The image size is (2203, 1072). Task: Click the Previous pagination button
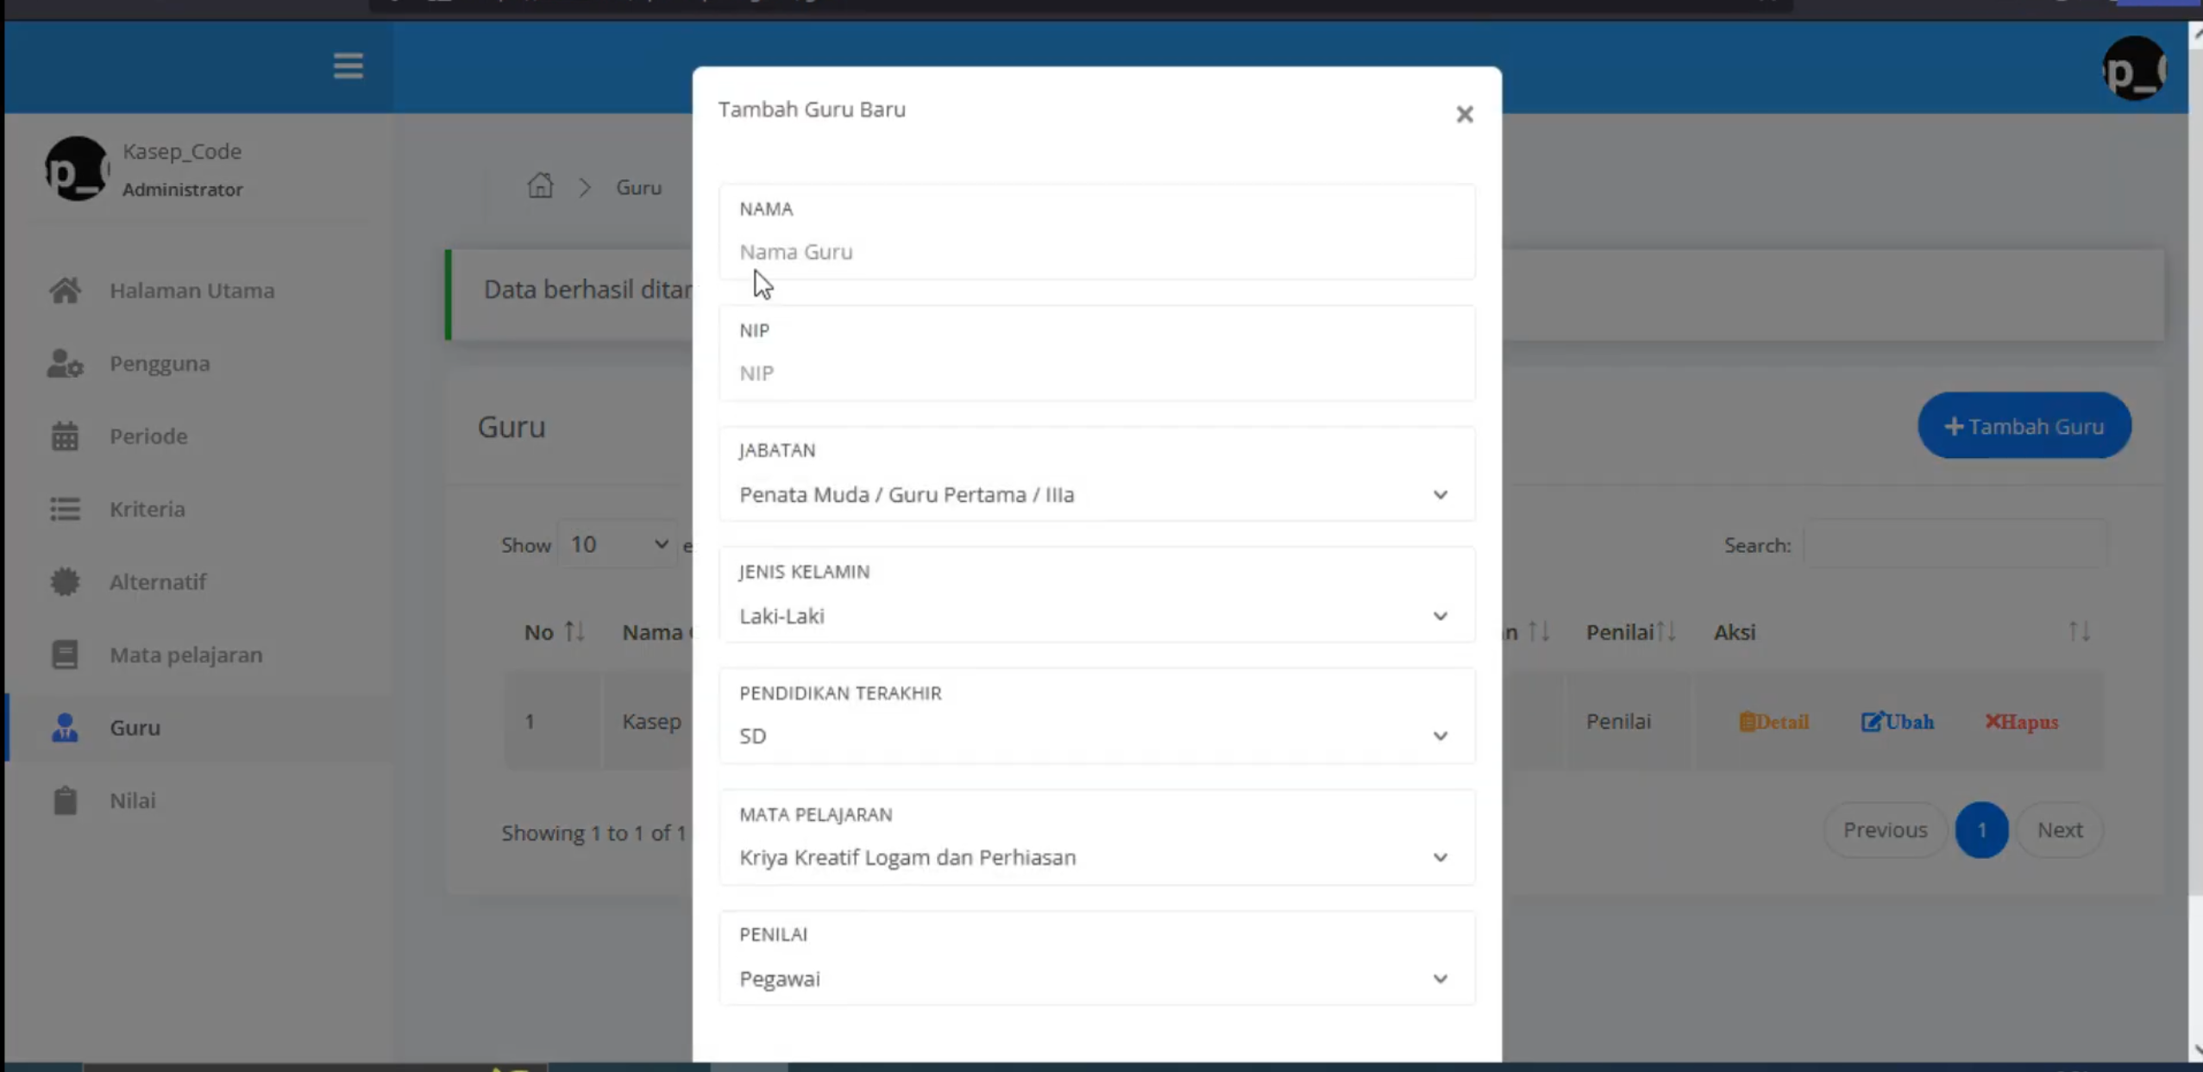pyautogui.click(x=1885, y=830)
